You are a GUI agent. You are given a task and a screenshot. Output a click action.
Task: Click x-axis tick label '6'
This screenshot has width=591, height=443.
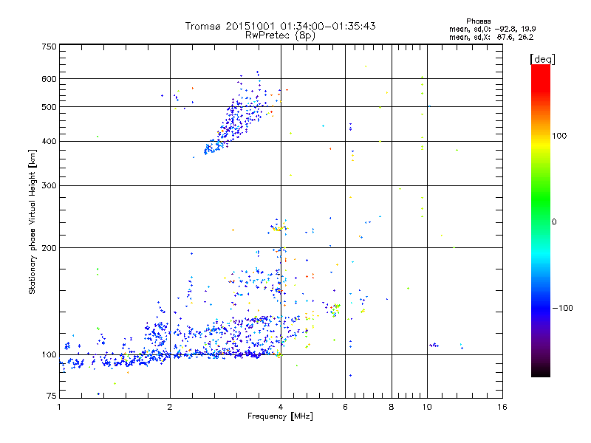pos(345,407)
